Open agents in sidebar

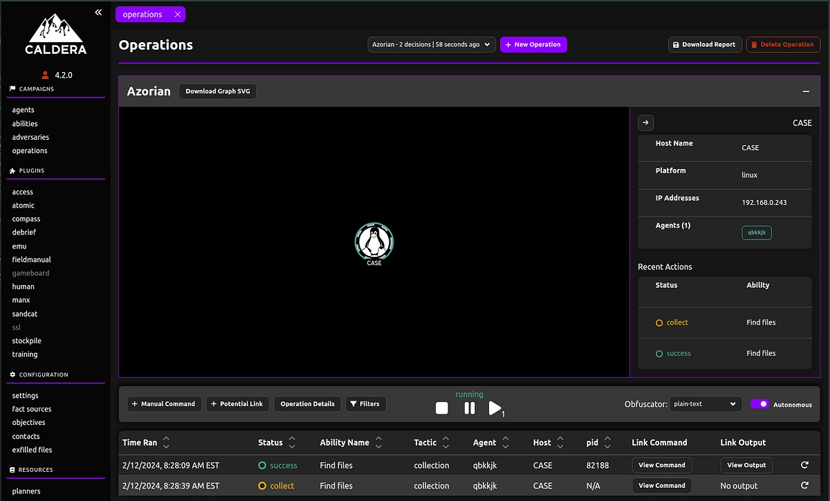point(23,110)
